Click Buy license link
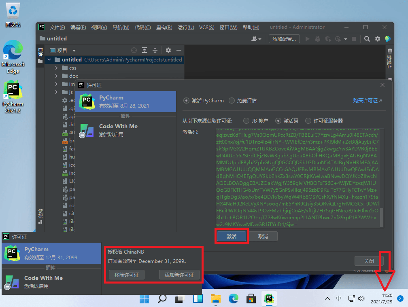The height and width of the screenshot is (307, 408). tap(368, 101)
